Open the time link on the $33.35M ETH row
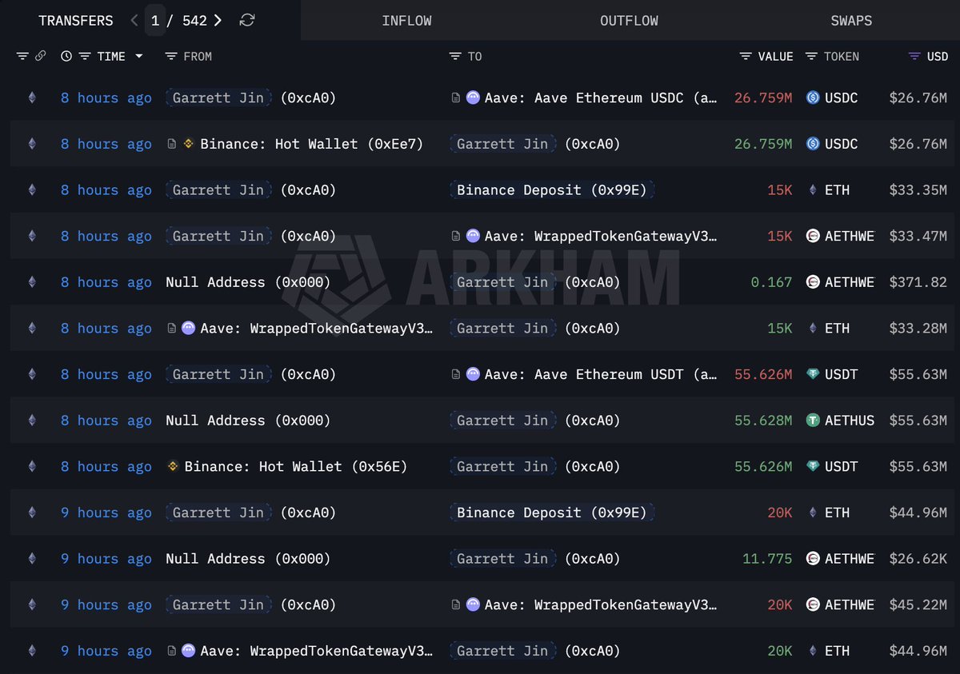The height and width of the screenshot is (674, 960). click(x=106, y=190)
